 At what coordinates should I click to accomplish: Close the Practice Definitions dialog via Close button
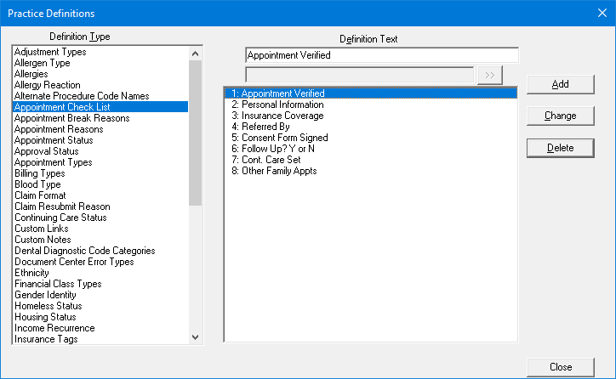[560, 367]
